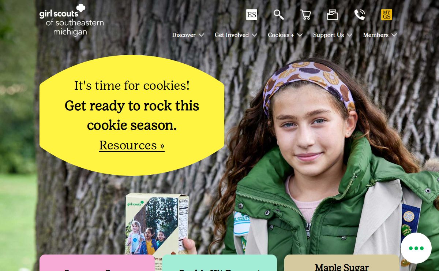
Task: Go home via Girl Scouts logo
Action: (x=72, y=20)
